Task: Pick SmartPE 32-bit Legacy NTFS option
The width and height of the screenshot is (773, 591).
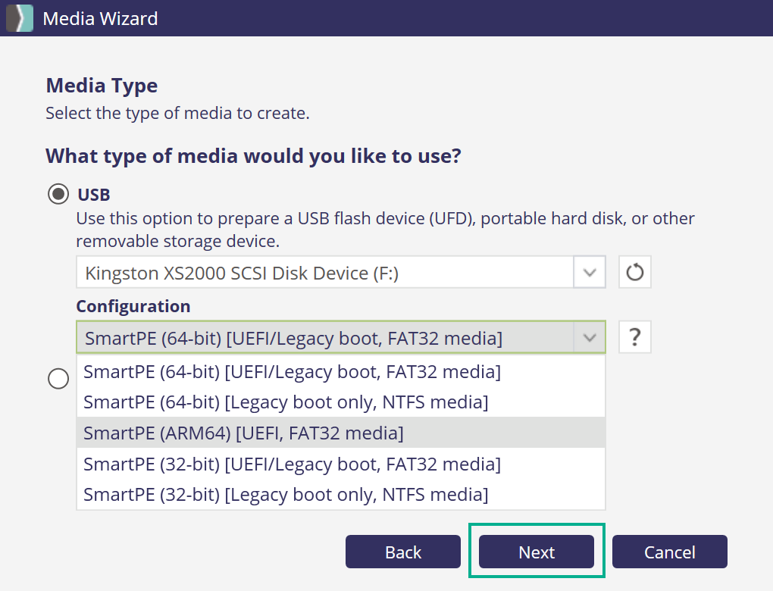Action: 286,495
